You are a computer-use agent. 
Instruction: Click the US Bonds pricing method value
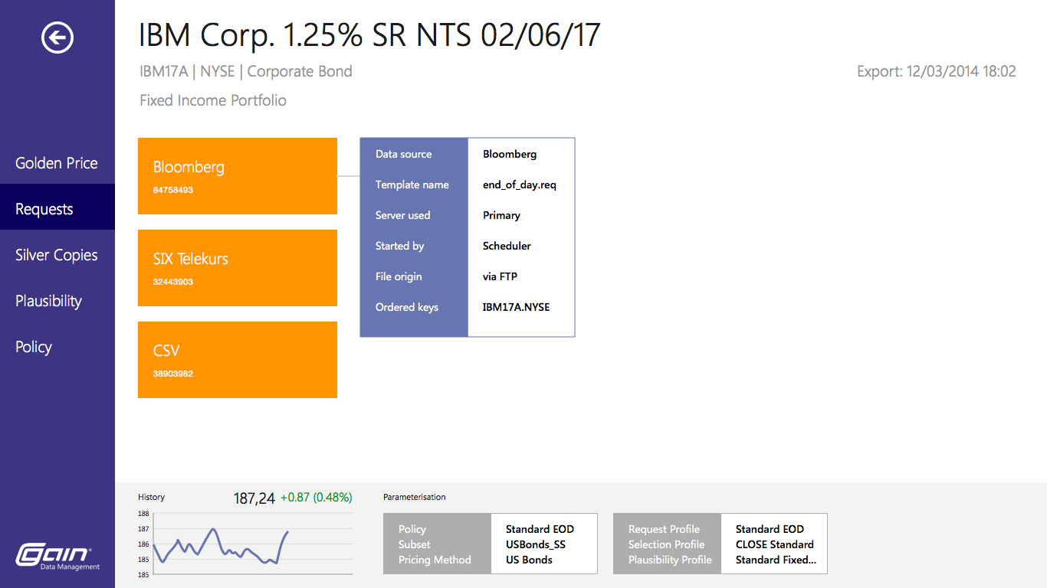click(x=529, y=560)
